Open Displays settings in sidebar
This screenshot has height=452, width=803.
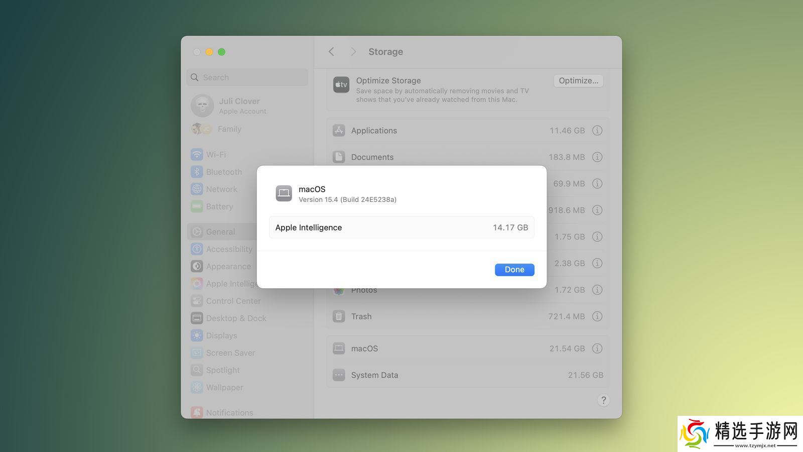[x=221, y=335]
